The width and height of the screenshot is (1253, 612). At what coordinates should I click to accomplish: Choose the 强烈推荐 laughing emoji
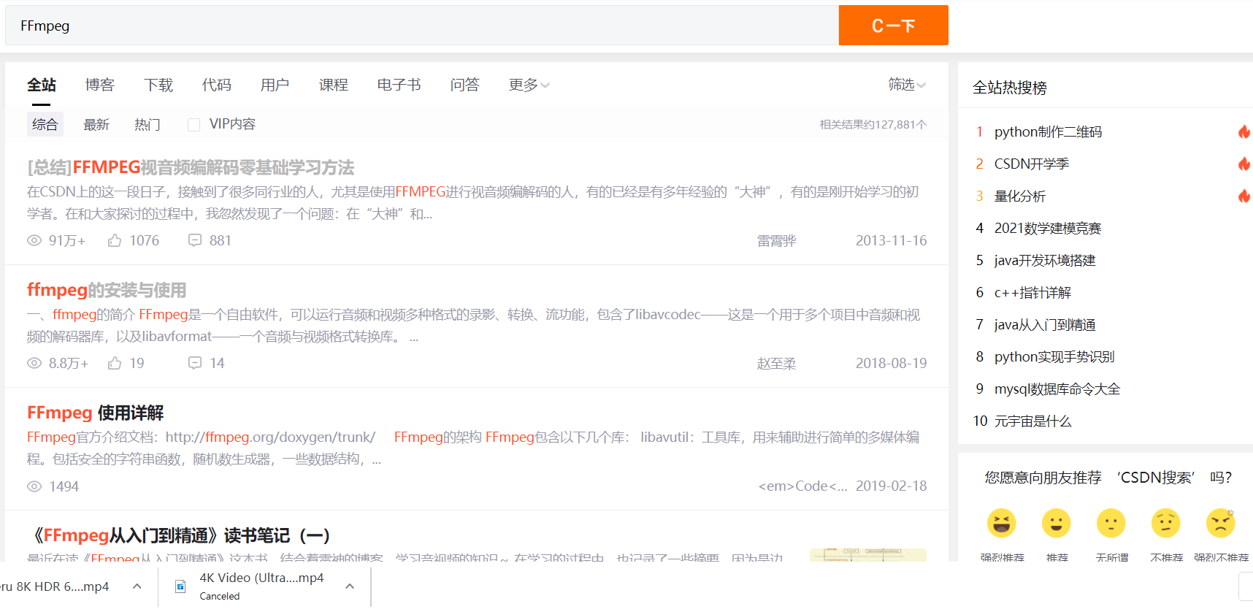click(x=1002, y=523)
